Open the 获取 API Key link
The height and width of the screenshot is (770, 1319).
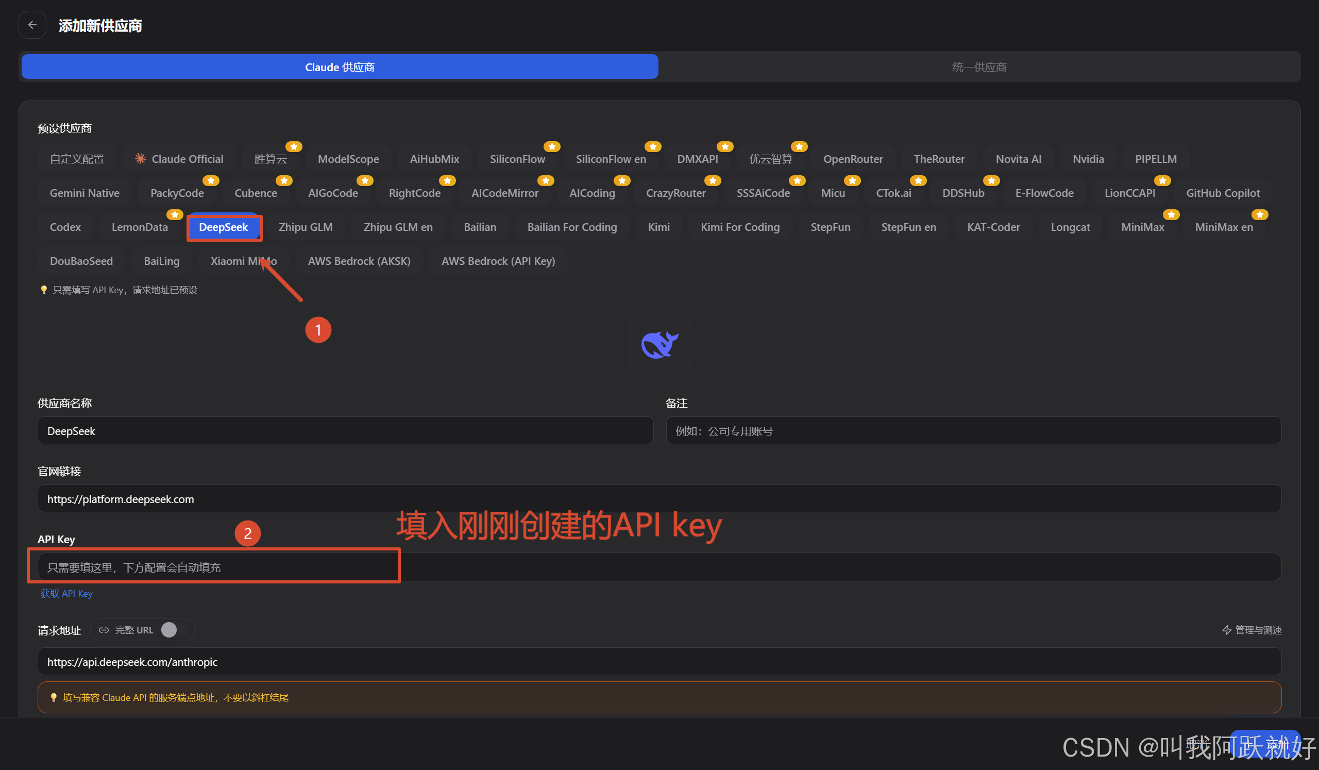(66, 593)
